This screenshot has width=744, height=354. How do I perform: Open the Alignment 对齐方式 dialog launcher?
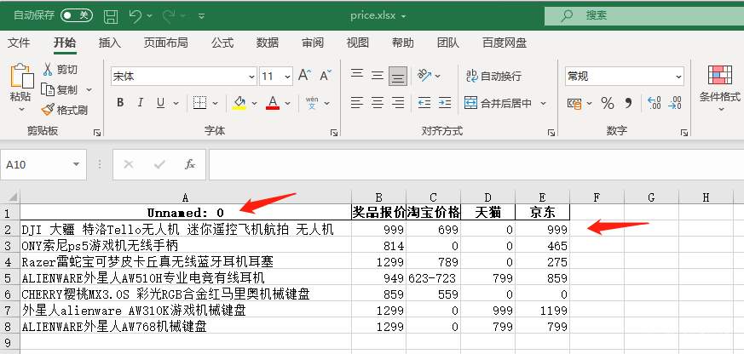coord(551,133)
